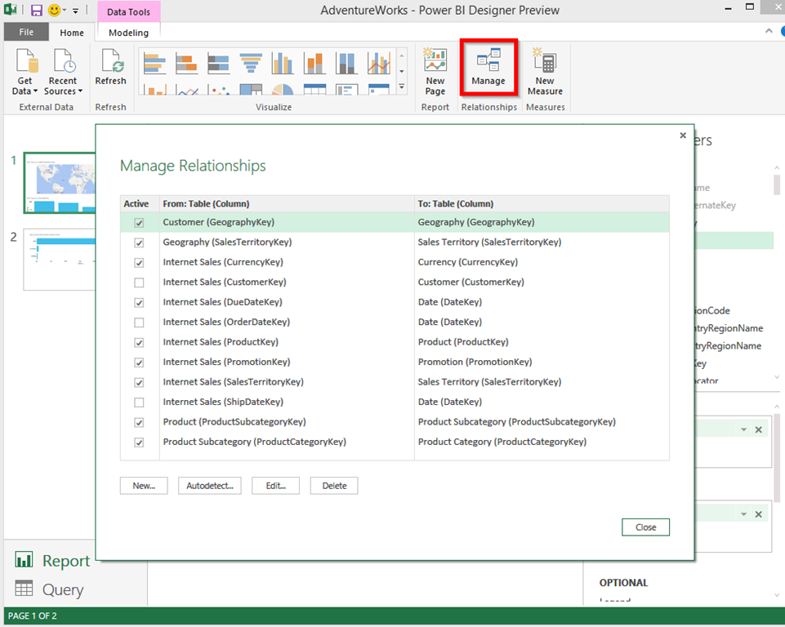This screenshot has width=785, height=627.
Task: Switch to the Modeling tab
Action: 129,33
